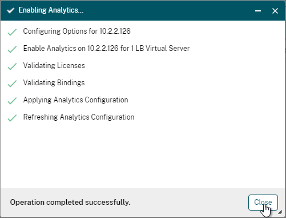Image resolution: width=286 pixels, height=218 pixels.
Task: Click the empty white area below the steps
Action: coord(143,156)
